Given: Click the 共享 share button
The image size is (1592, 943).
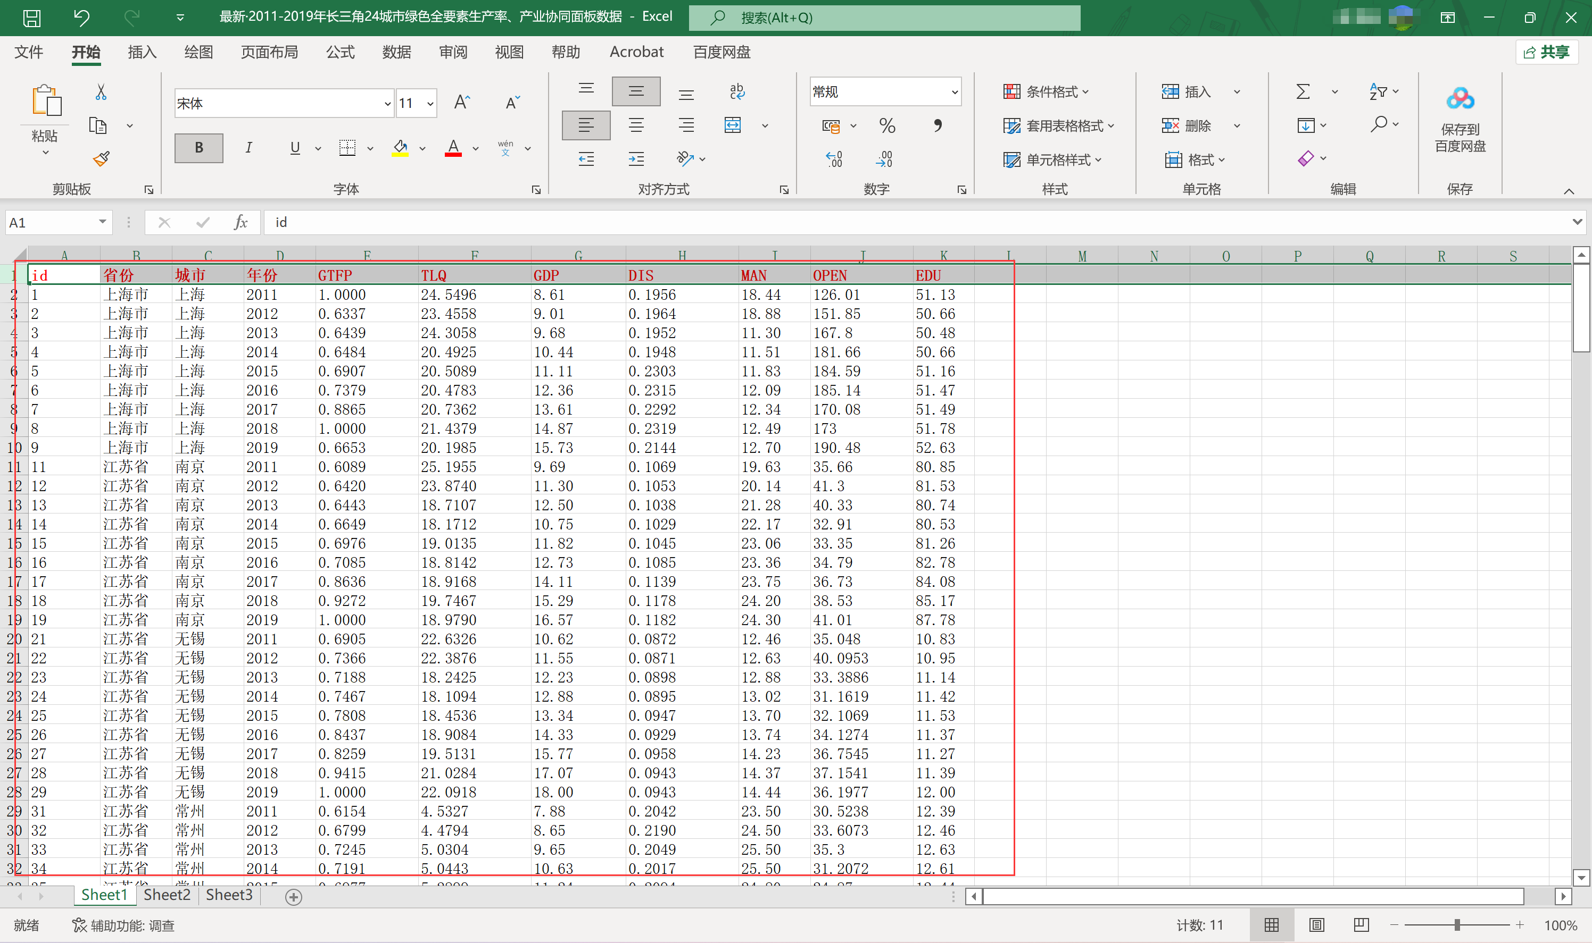Looking at the screenshot, I should (1547, 52).
